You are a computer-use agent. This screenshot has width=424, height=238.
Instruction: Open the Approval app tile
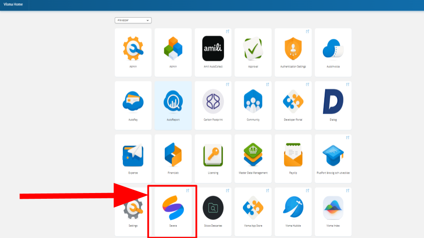(253, 52)
